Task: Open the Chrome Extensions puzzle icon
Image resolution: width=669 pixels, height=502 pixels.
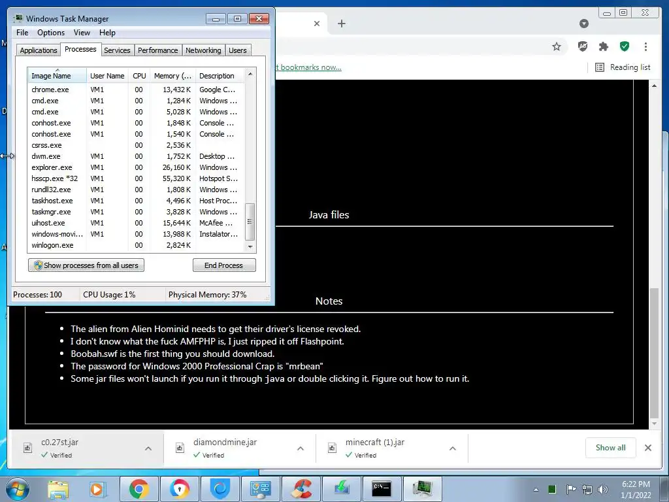Action: coord(603,46)
